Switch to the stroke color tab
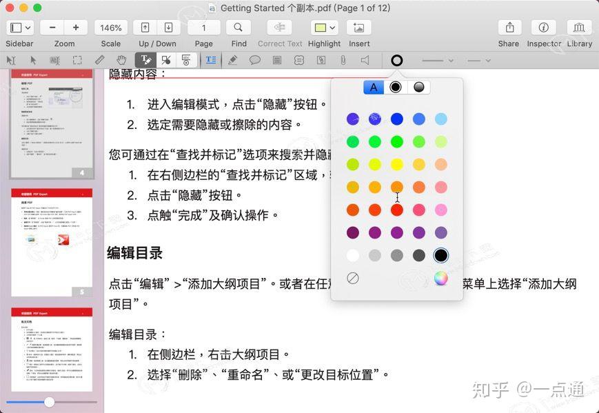Viewport: 599px width, 413px height. (x=396, y=87)
